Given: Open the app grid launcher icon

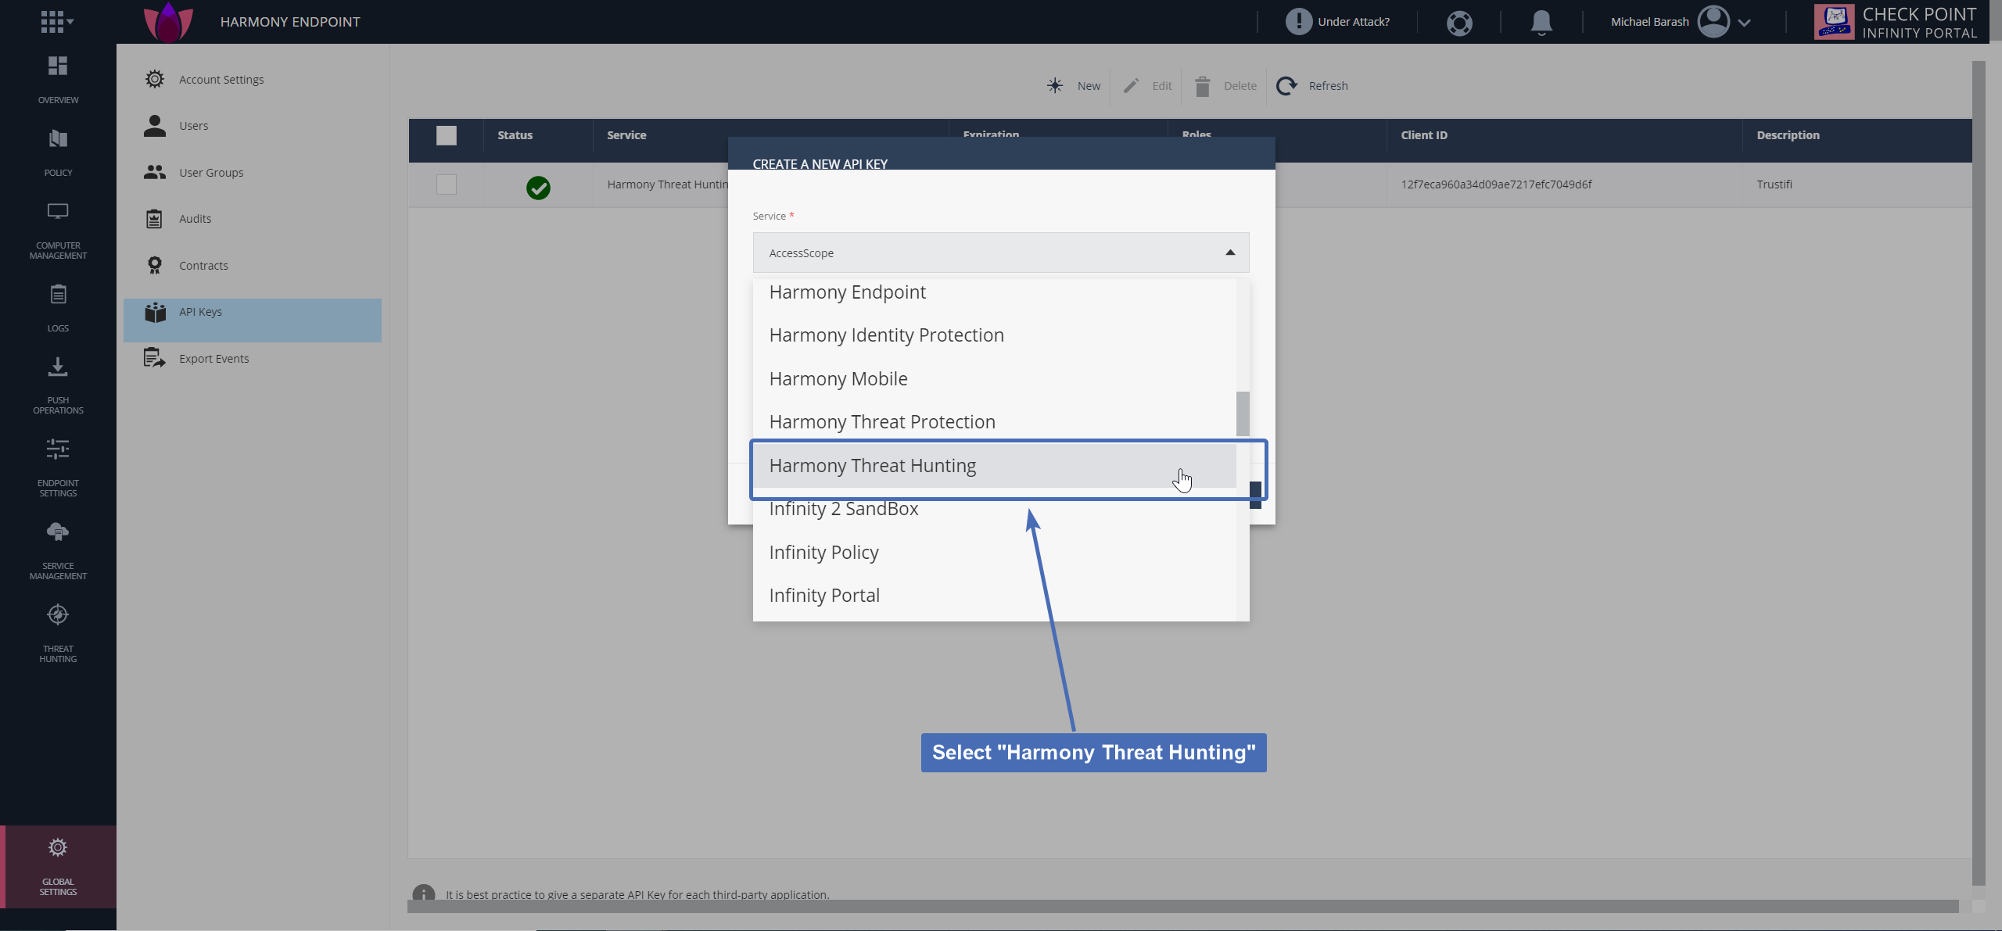Looking at the screenshot, I should point(52,21).
